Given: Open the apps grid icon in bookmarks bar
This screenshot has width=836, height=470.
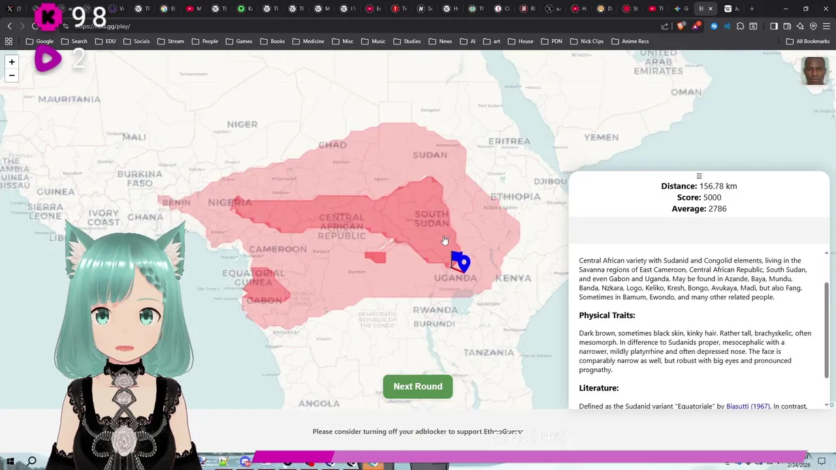Looking at the screenshot, I should coord(8,41).
